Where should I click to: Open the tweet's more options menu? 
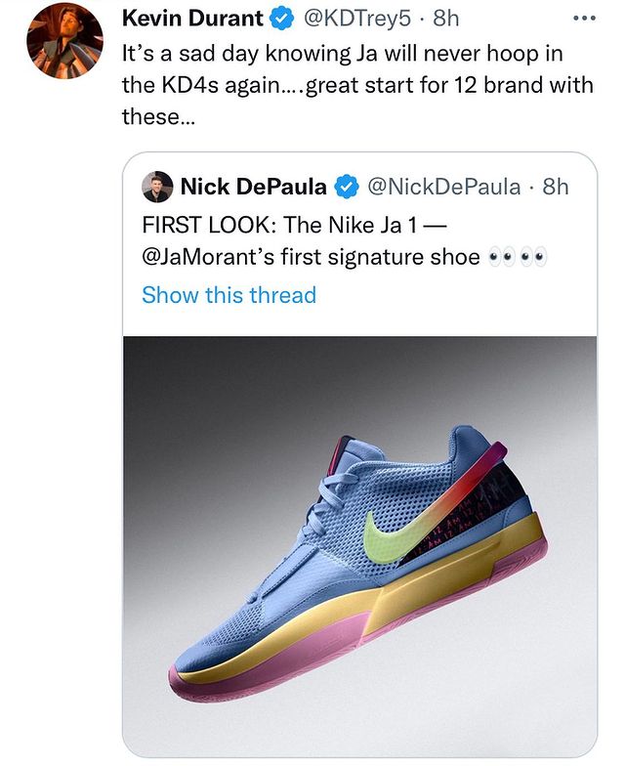coord(583,18)
